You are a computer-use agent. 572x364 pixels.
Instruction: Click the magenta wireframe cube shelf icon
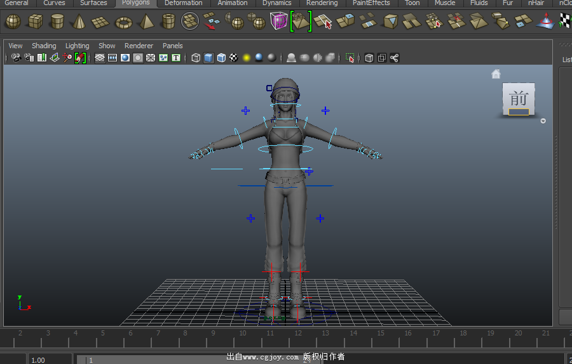click(x=279, y=20)
